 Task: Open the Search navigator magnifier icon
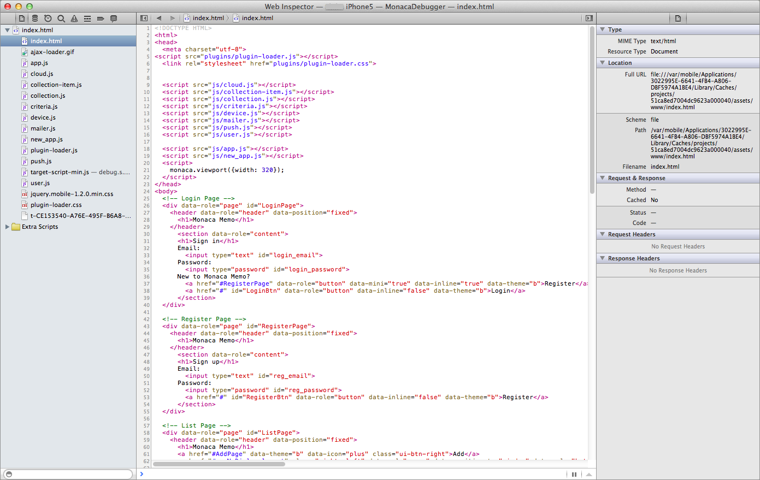coord(61,18)
